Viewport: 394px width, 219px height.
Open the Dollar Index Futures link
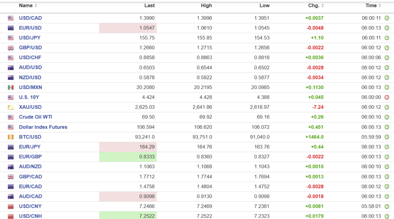point(43,127)
